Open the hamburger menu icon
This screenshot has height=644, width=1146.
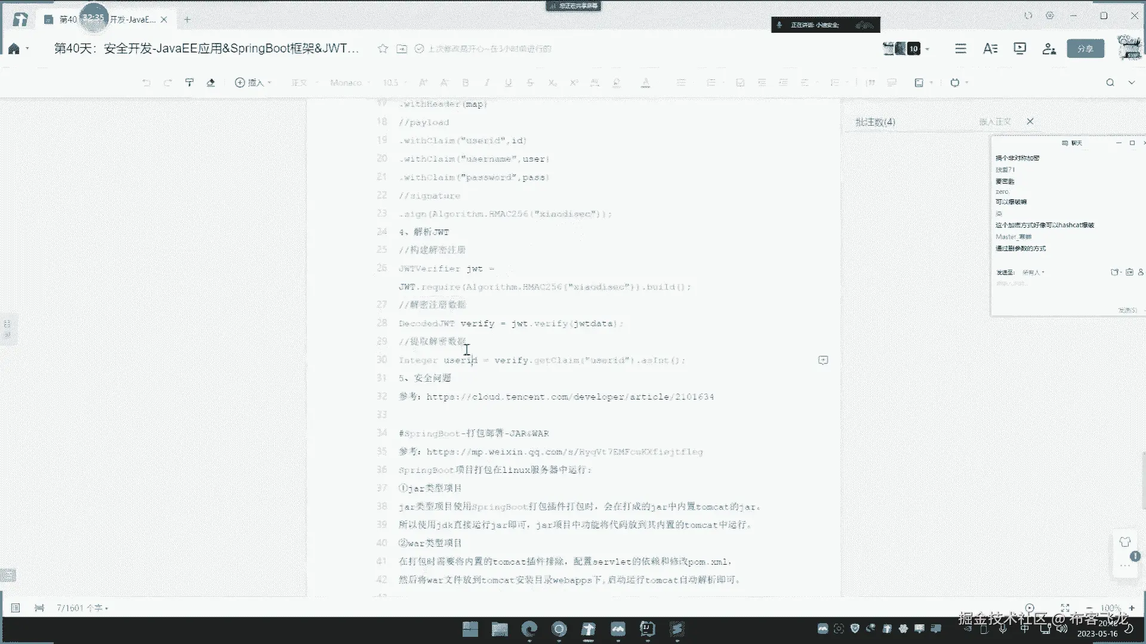pyautogui.click(x=960, y=49)
